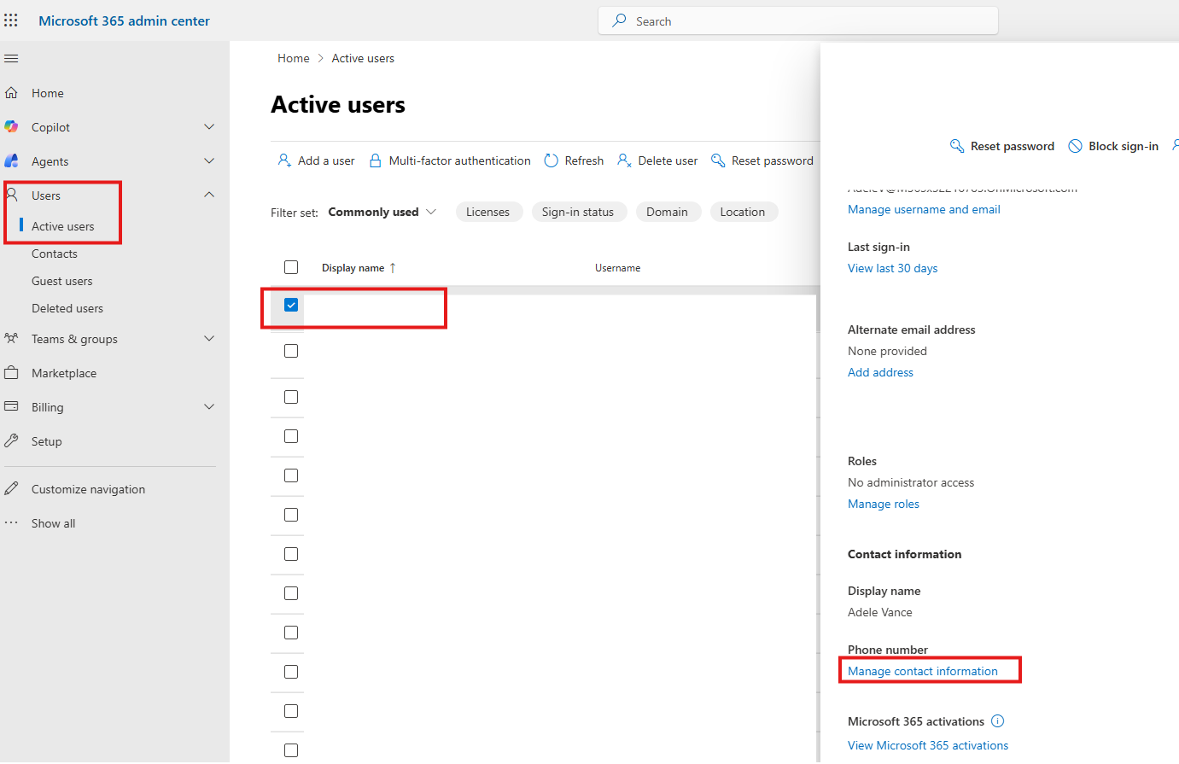1179x764 pixels.
Task: Click the Block sign-in icon
Action: click(1076, 146)
